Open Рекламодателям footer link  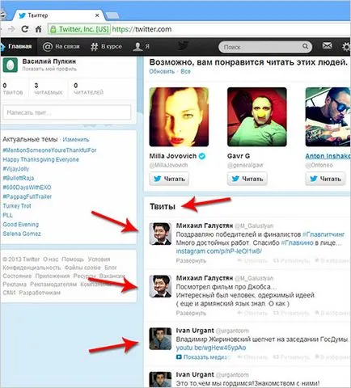coord(53,285)
